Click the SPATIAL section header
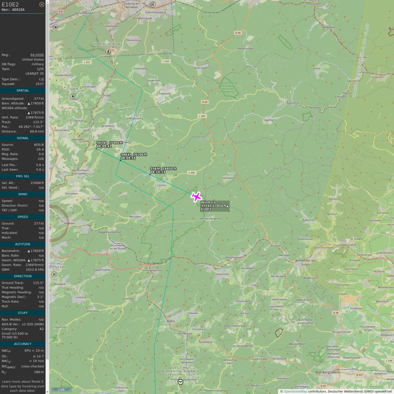The height and width of the screenshot is (394, 394). [x=23, y=91]
